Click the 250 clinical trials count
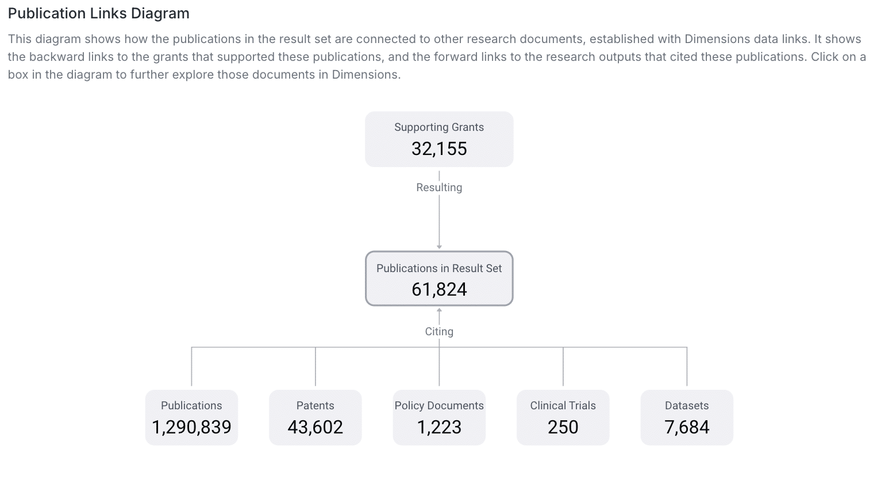Screen dimensions: 877x496 (x=563, y=427)
